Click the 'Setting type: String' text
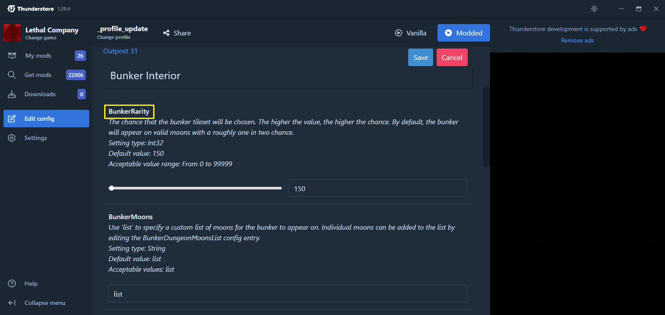This screenshot has height=315, width=665. pos(137,248)
